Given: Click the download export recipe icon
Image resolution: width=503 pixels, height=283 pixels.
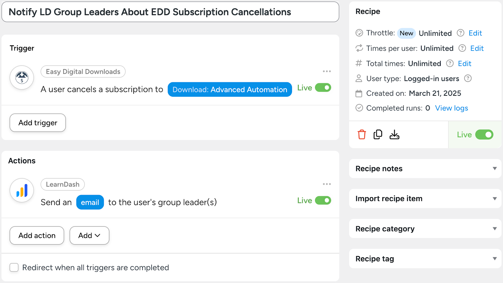Looking at the screenshot, I should coord(394,134).
